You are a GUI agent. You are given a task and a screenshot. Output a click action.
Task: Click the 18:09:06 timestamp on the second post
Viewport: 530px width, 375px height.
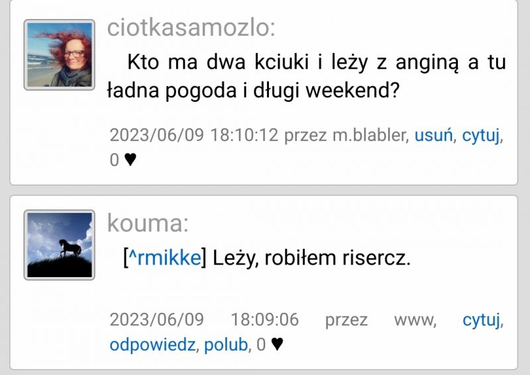[x=264, y=319]
